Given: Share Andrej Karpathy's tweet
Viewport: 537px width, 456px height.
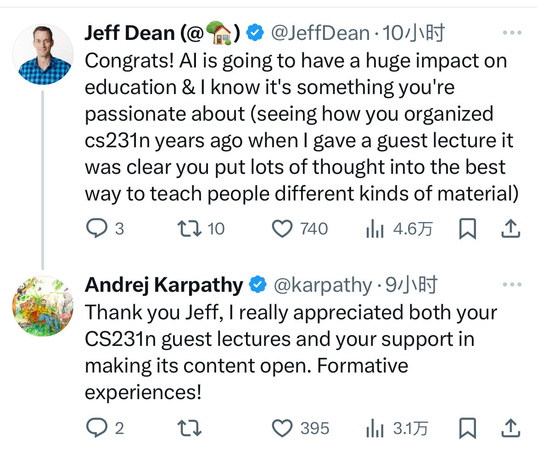Looking at the screenshot, I should click(510, 428).
